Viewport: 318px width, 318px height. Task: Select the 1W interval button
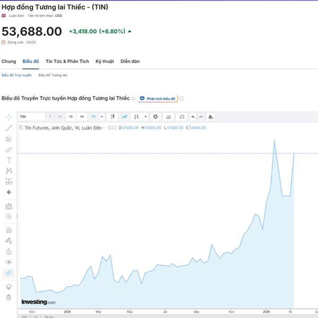93,117
